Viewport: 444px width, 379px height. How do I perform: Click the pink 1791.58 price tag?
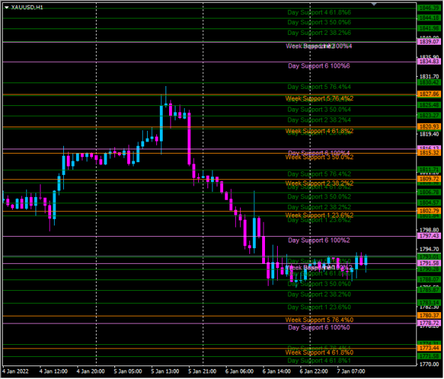(429, 263)
